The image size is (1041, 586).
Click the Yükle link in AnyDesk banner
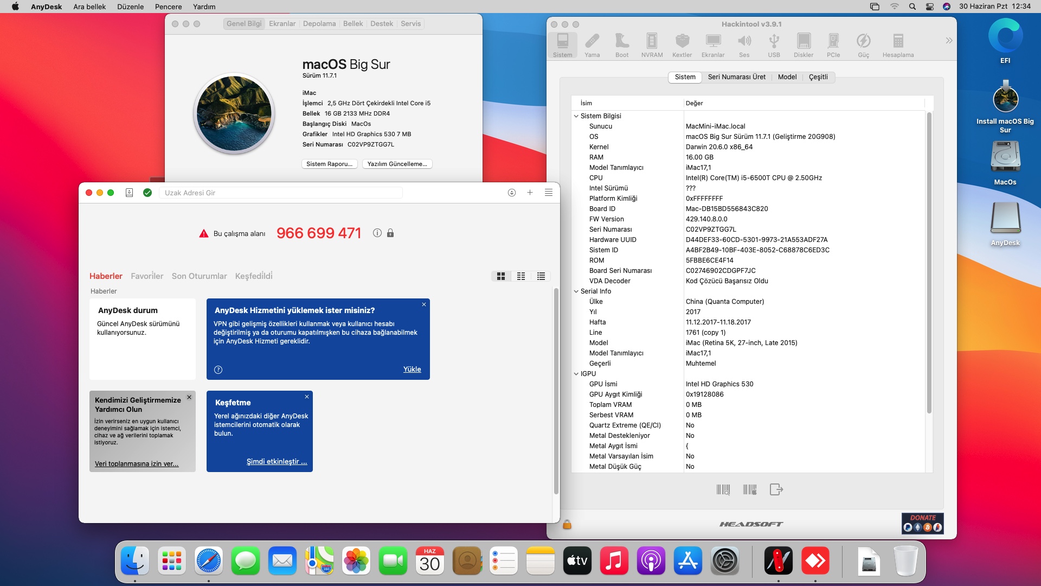click(412, 370)
